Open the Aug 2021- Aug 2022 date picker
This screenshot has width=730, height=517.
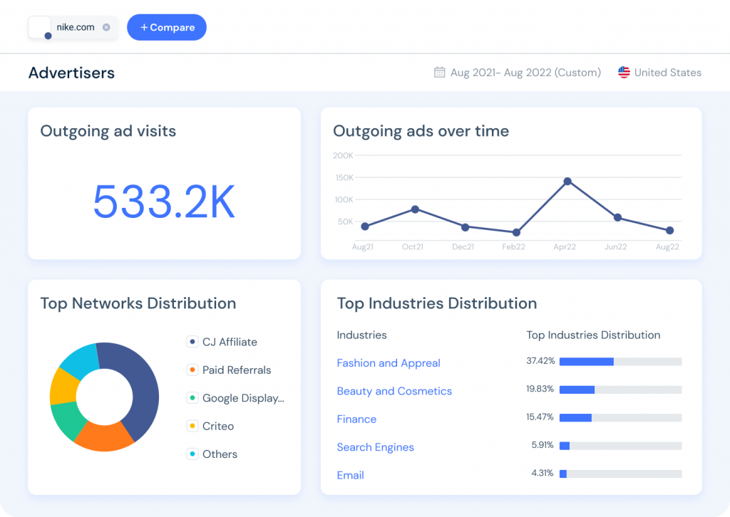point(525,73)
